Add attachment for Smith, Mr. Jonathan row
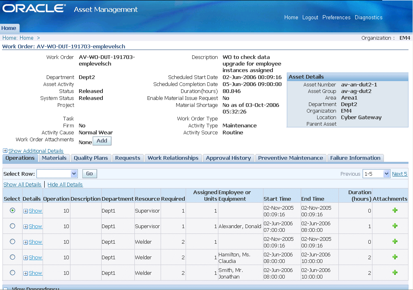Image resolution: width=413 pixels, height=290 pixels. point(395,273)
